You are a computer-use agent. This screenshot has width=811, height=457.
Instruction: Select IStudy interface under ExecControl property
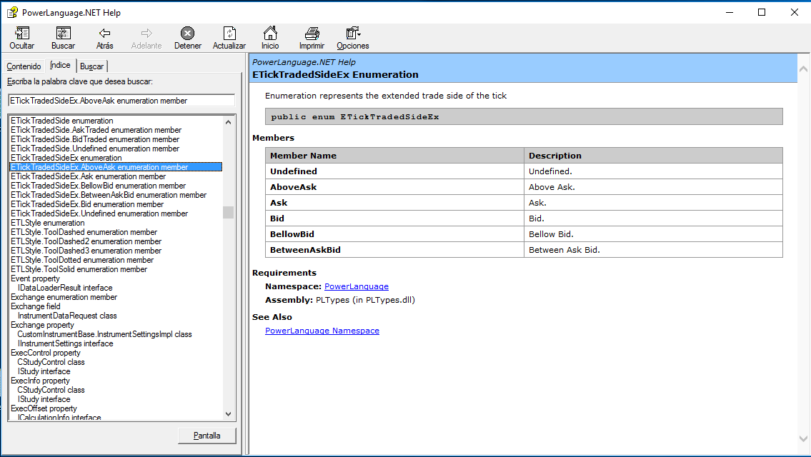pos(44,372)
